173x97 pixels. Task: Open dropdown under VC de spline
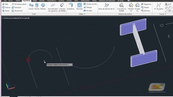click(159, 11)
